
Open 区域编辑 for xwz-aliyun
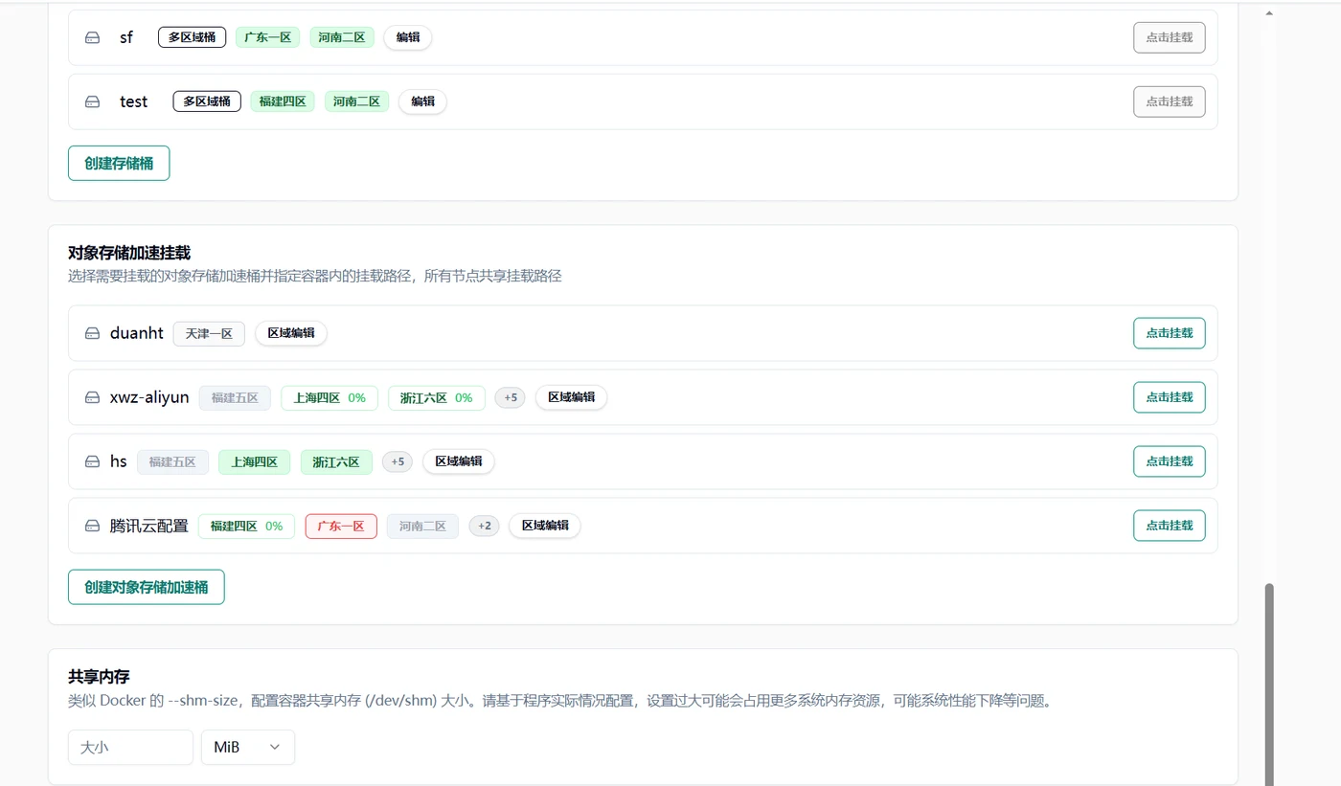coord(571,397)
